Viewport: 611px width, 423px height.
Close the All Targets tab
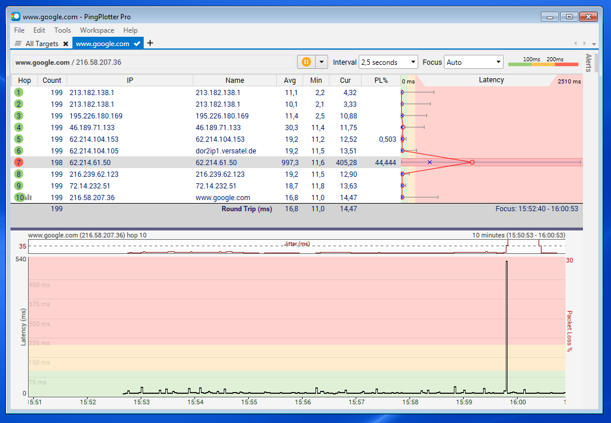pos(66,44)
